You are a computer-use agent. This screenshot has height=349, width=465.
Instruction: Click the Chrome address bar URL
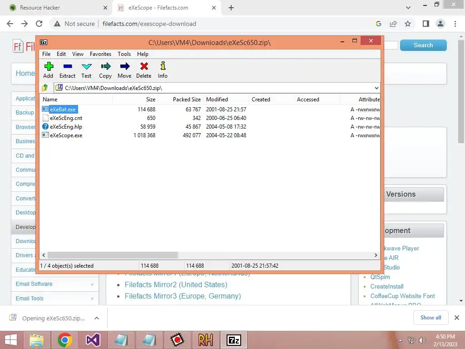point(149,24)
